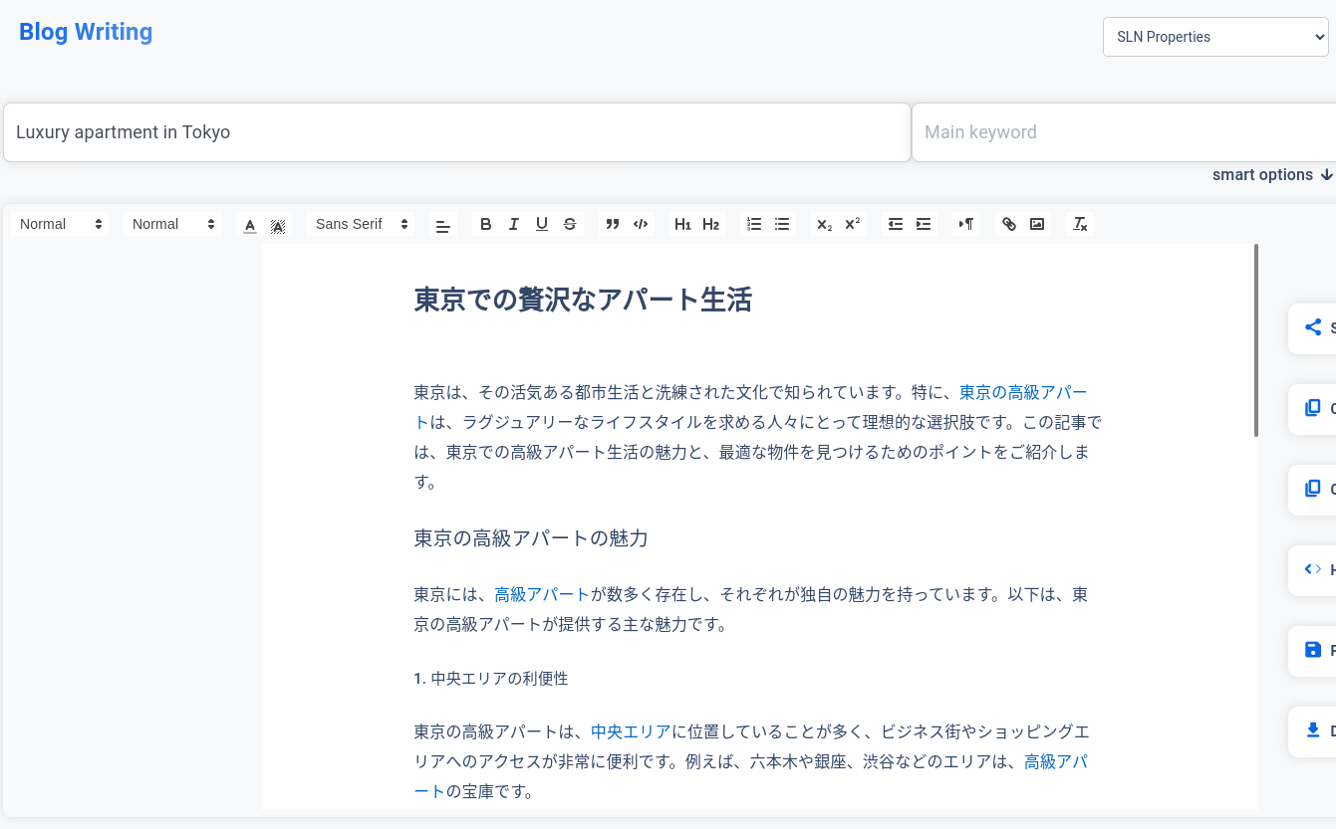Focus the Luxury apartment in Tokyo title field
Viewport: 1336px width, 829px height.
457,132
